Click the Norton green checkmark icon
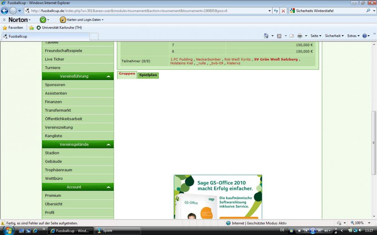The height and width of the screenshot is (235, 377). click(43, 20)
